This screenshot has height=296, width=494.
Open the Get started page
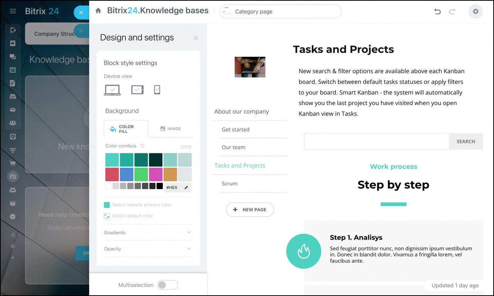click(235, 129)
